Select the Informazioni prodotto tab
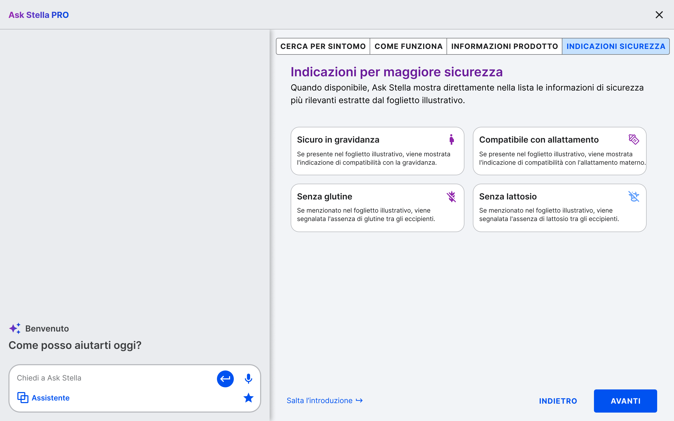This screenshot has width=674, height=421. pyautogui.click(x=504, y=46)
